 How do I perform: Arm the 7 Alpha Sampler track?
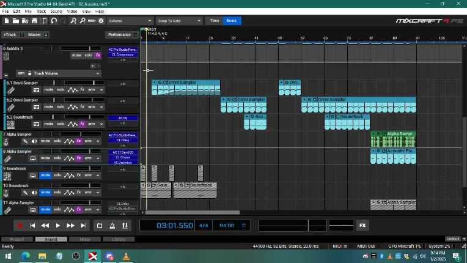pos(88,141)
